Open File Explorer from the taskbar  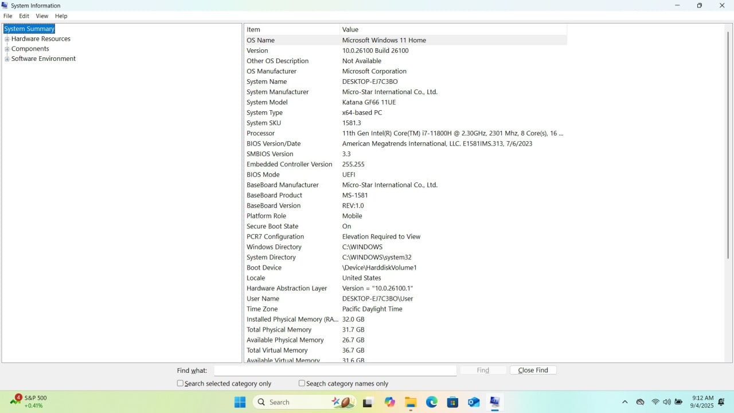pos(411,402)
